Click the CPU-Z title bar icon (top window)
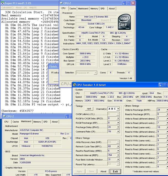 (x=61, y=3)
